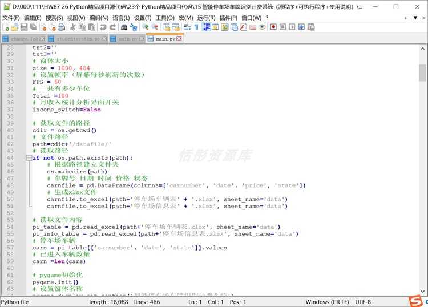
Task: Toggle synchronize vertical scrolling icon
Action: coord(166,27)
